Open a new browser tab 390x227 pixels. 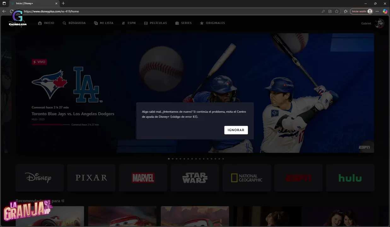(x=63, y=3)
